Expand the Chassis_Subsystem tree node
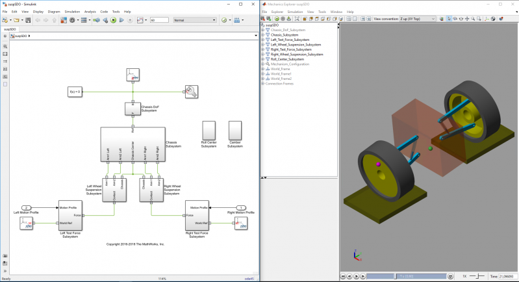Screen dimensions: 519x282 [262, 34]
